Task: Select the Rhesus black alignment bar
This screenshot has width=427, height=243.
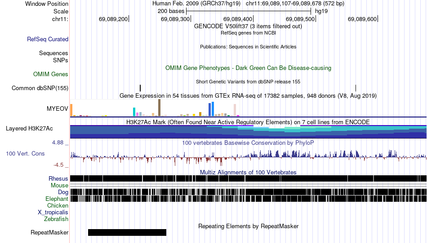Action: [248, 178]
